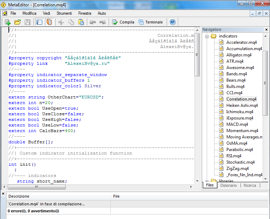This screenshot has width=270, height=219.
Task: Select Accumulation.mq4 in the navigator tree
Action: (x=244, y=49)
